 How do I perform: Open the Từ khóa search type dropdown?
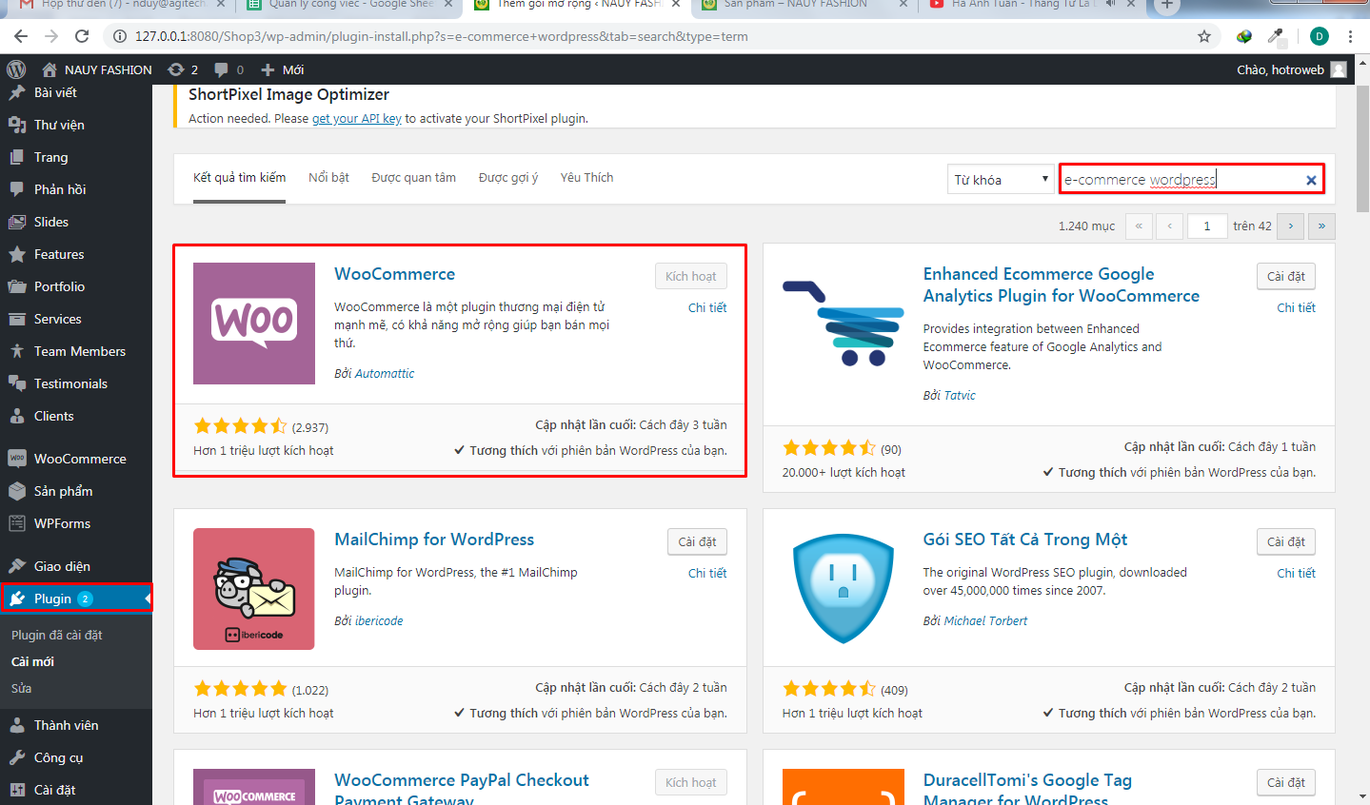[x=1000, y=179]
